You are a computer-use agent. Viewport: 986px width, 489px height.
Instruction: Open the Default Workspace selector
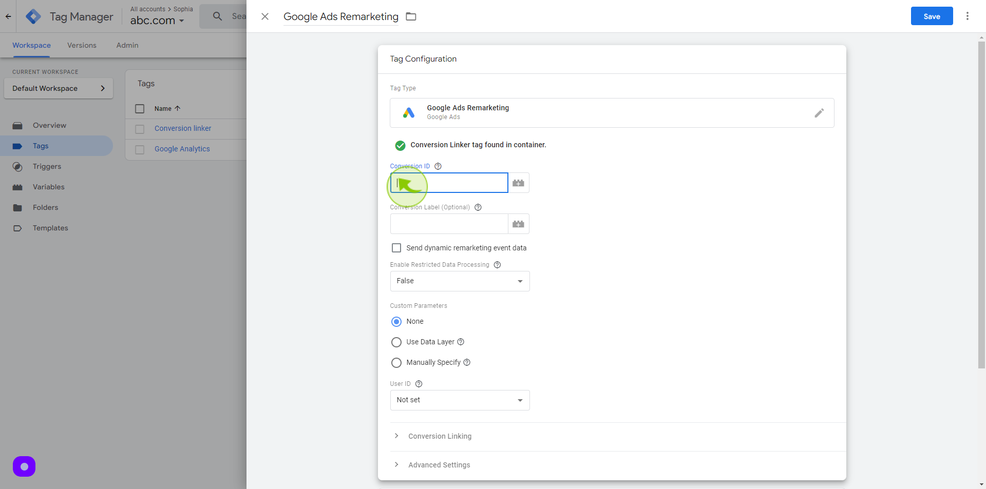click(59, 88)
